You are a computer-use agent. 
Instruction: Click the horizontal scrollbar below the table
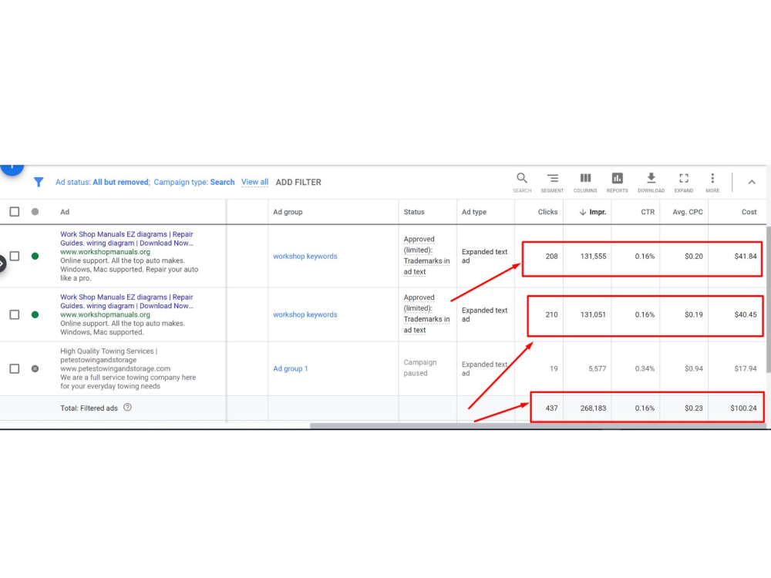coord(538,425)
